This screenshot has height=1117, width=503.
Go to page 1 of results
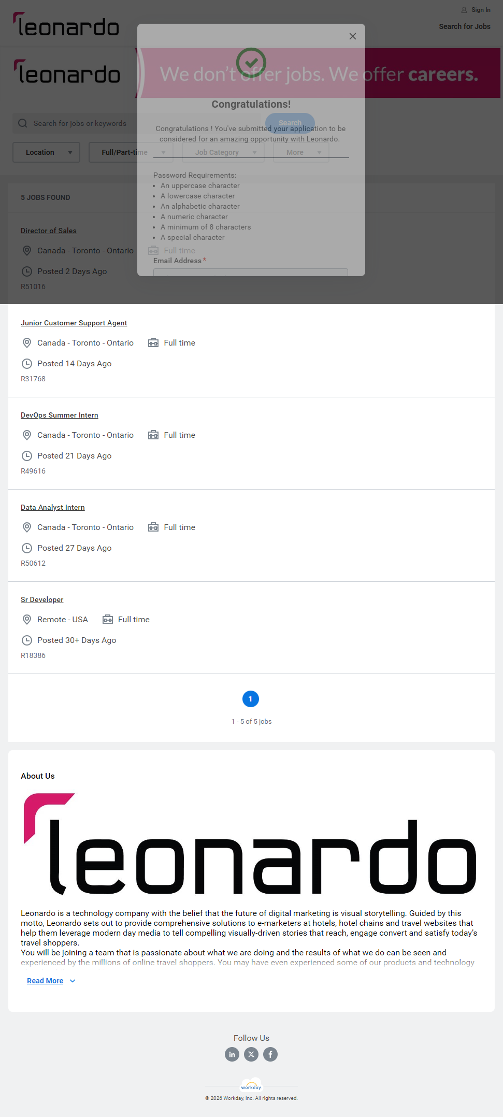251,699
